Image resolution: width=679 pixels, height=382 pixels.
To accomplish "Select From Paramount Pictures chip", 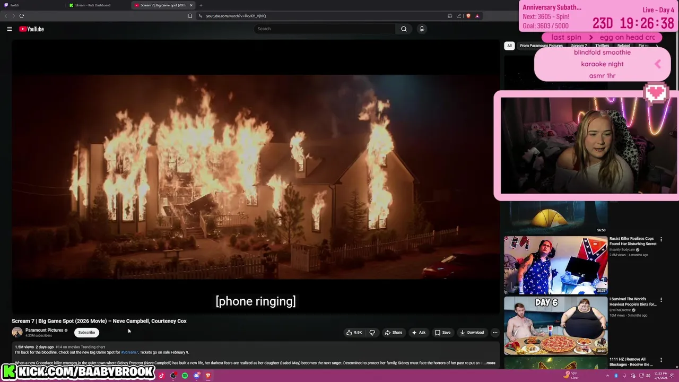I will pyautogui.click(x=541, y=46).
